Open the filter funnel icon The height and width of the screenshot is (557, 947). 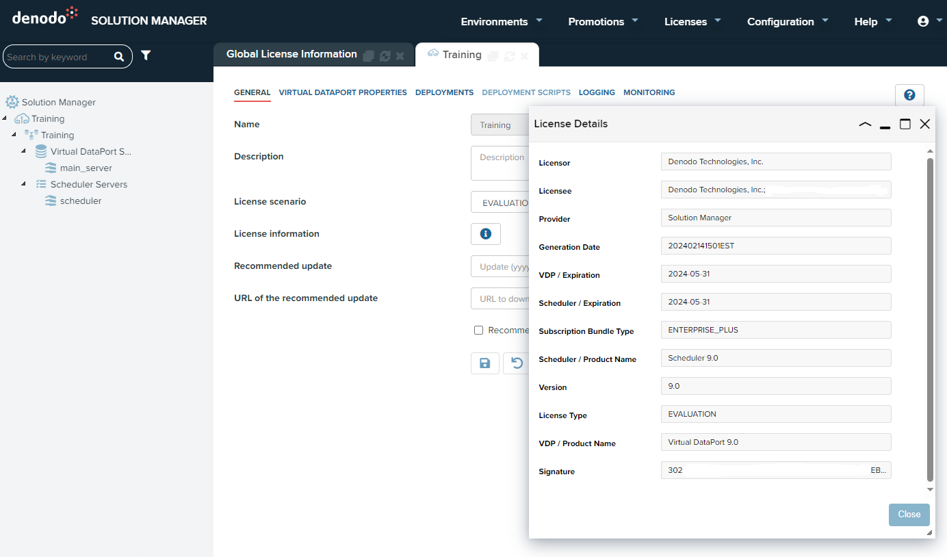pyautogui.click(x=146, y=55)
